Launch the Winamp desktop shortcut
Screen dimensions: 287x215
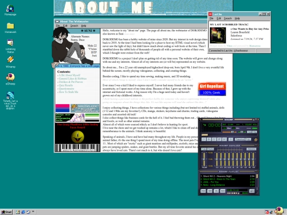[x=11, y=62]
